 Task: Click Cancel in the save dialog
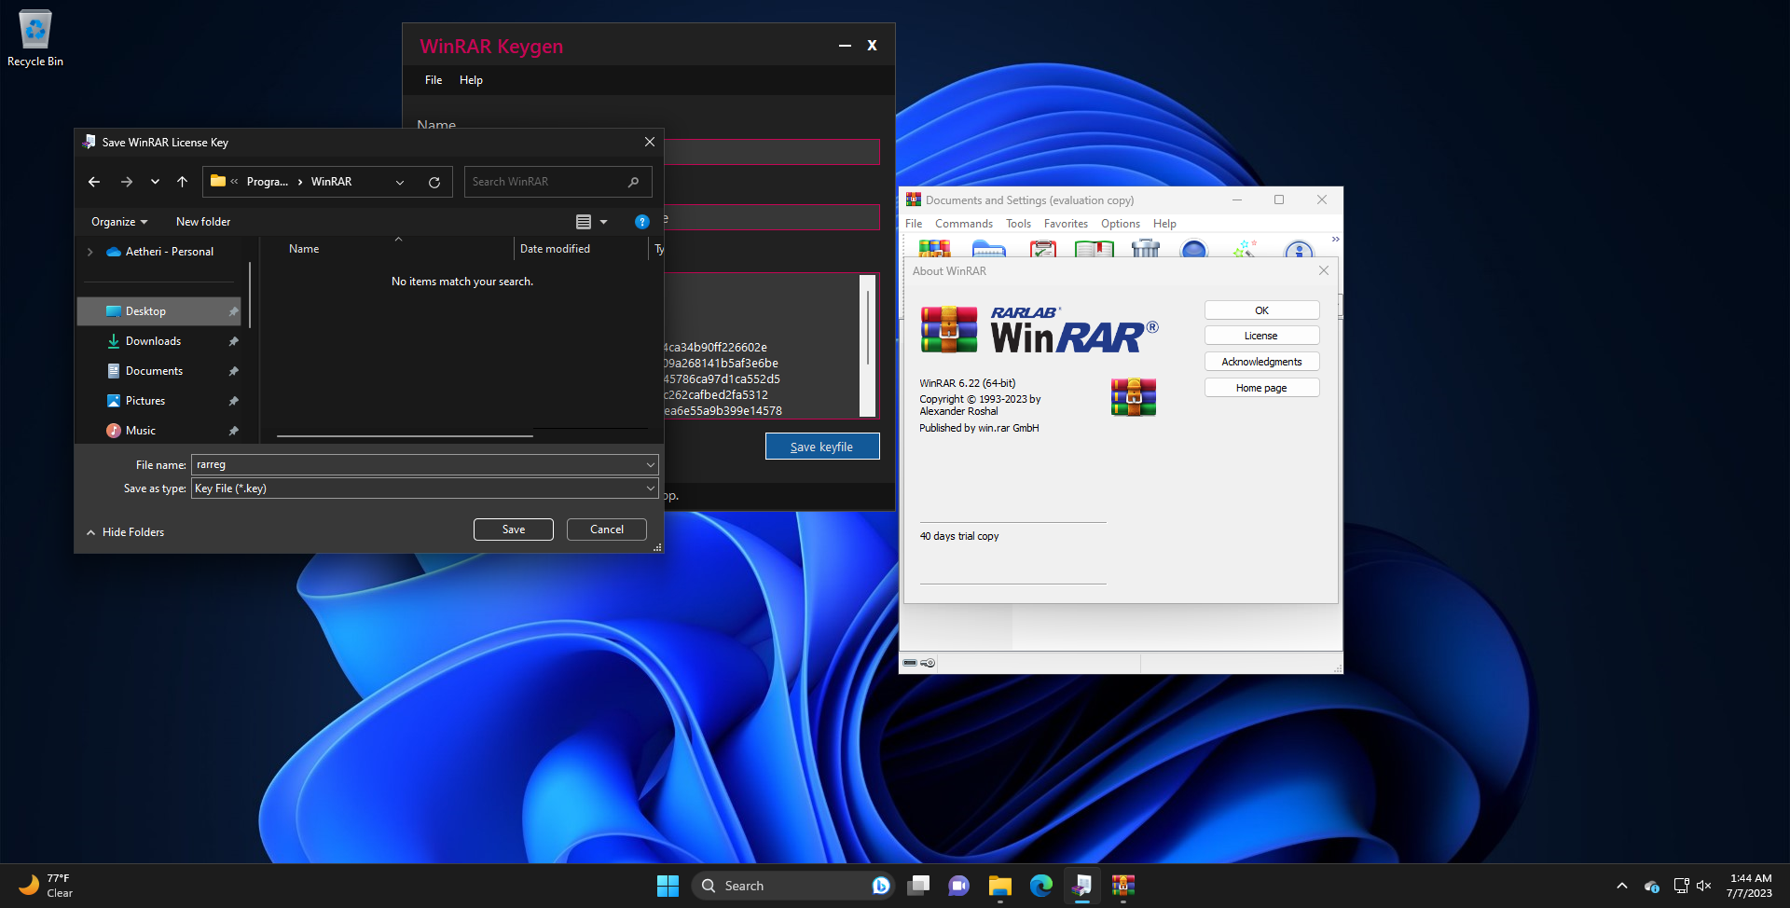(606, 530)
